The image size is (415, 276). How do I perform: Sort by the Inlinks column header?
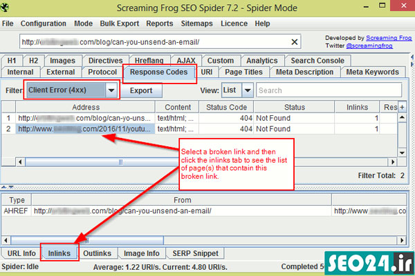coord(358,107)
